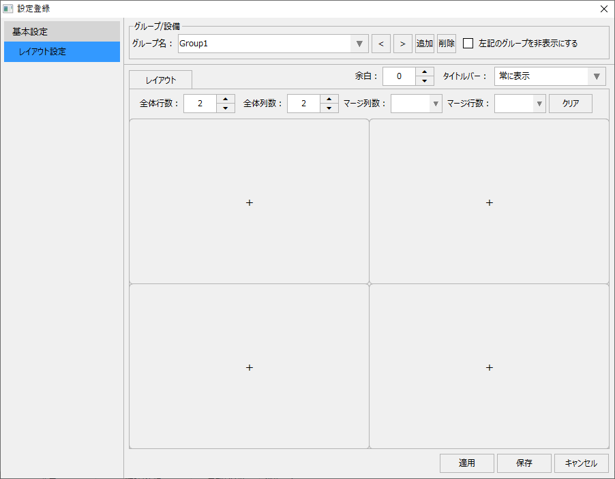Image resolution: width=615 pixels, height=479 pixels.
Task: Enable 左記のグループを非表示にする checkbox
Action: (468, 43)
